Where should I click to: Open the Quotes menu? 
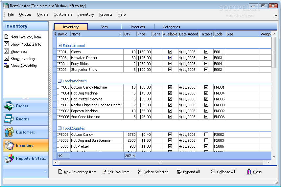pos(25,14)
